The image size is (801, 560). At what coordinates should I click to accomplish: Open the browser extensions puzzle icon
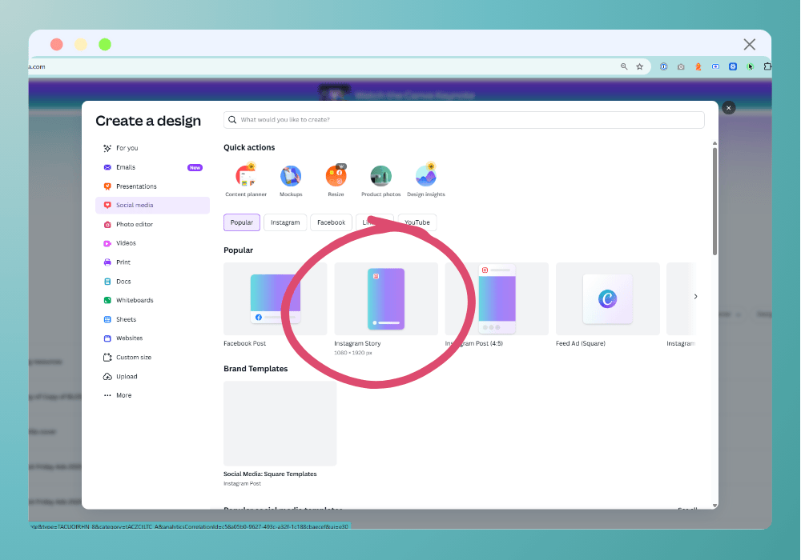767,66
